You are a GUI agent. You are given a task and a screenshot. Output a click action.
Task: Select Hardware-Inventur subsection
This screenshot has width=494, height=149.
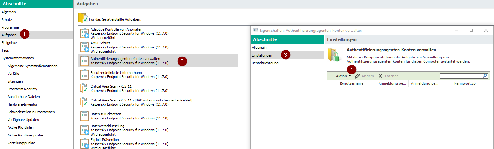click(x=23, y=104)
